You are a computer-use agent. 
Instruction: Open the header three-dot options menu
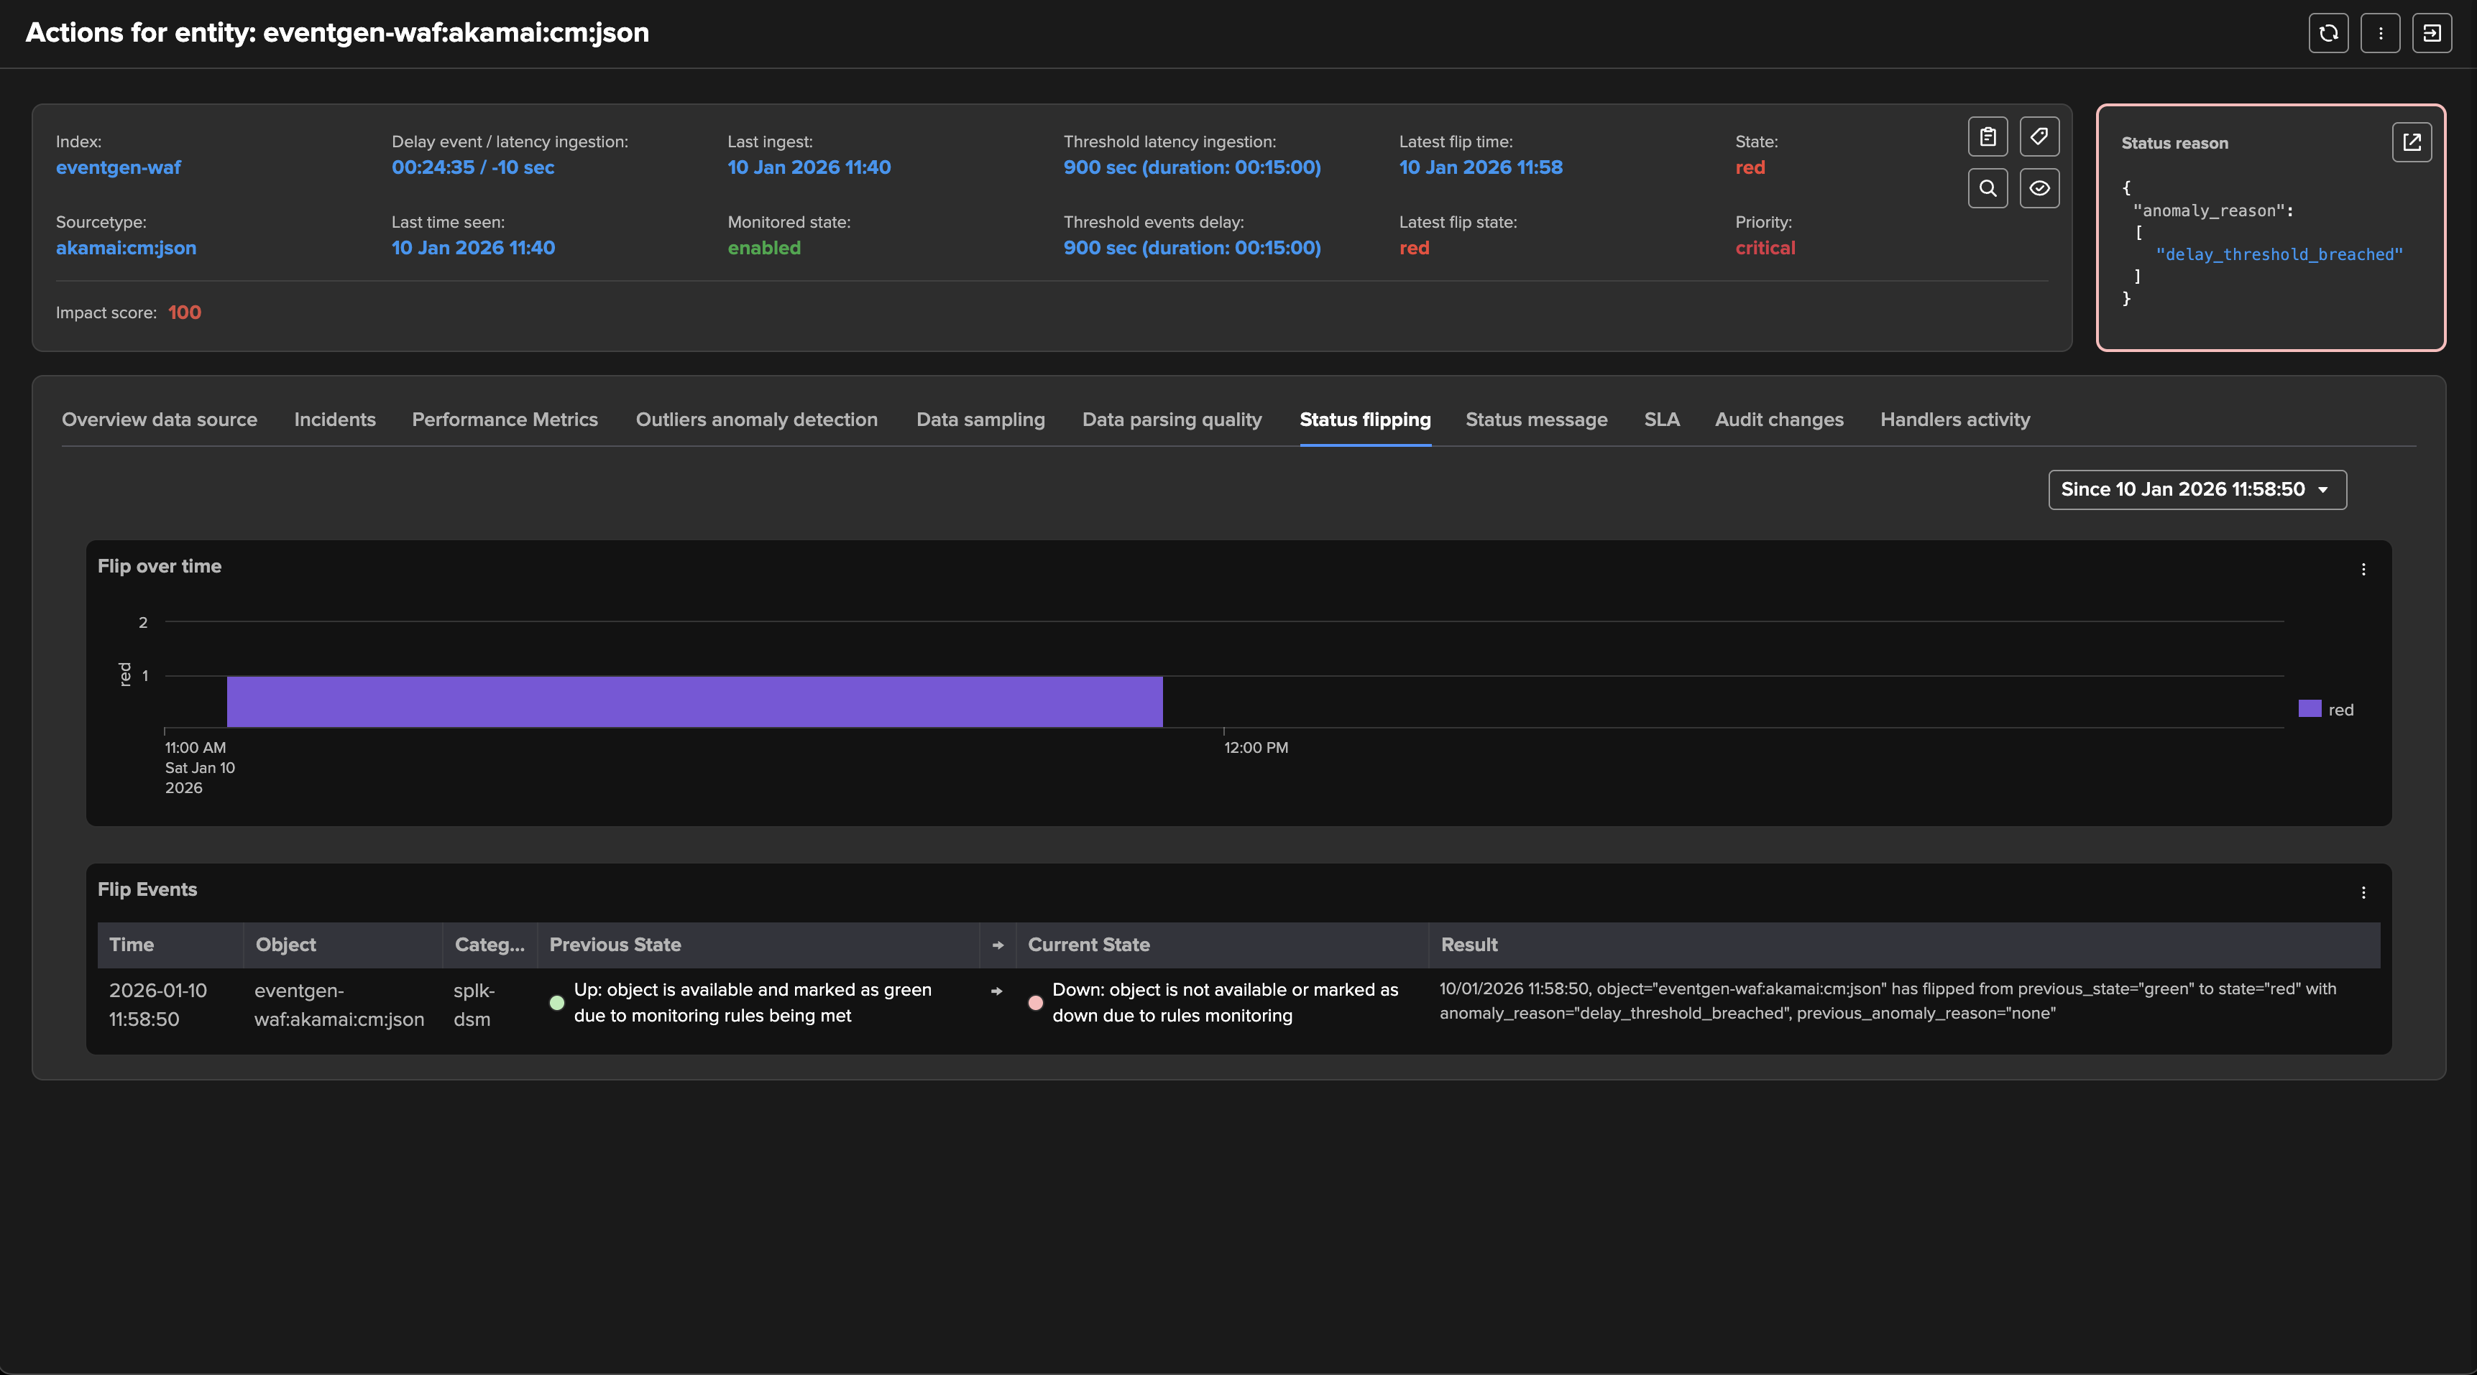coord(2380,34)
